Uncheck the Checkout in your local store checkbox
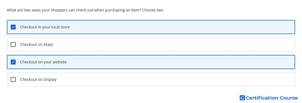This screenshot has height=103, width=302. [13, 27]
